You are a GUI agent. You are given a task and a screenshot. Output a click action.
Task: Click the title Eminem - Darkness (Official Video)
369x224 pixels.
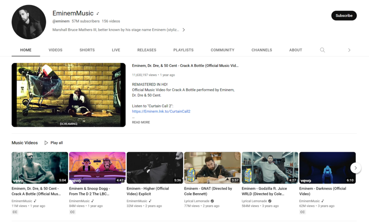[x=323, y=191]
